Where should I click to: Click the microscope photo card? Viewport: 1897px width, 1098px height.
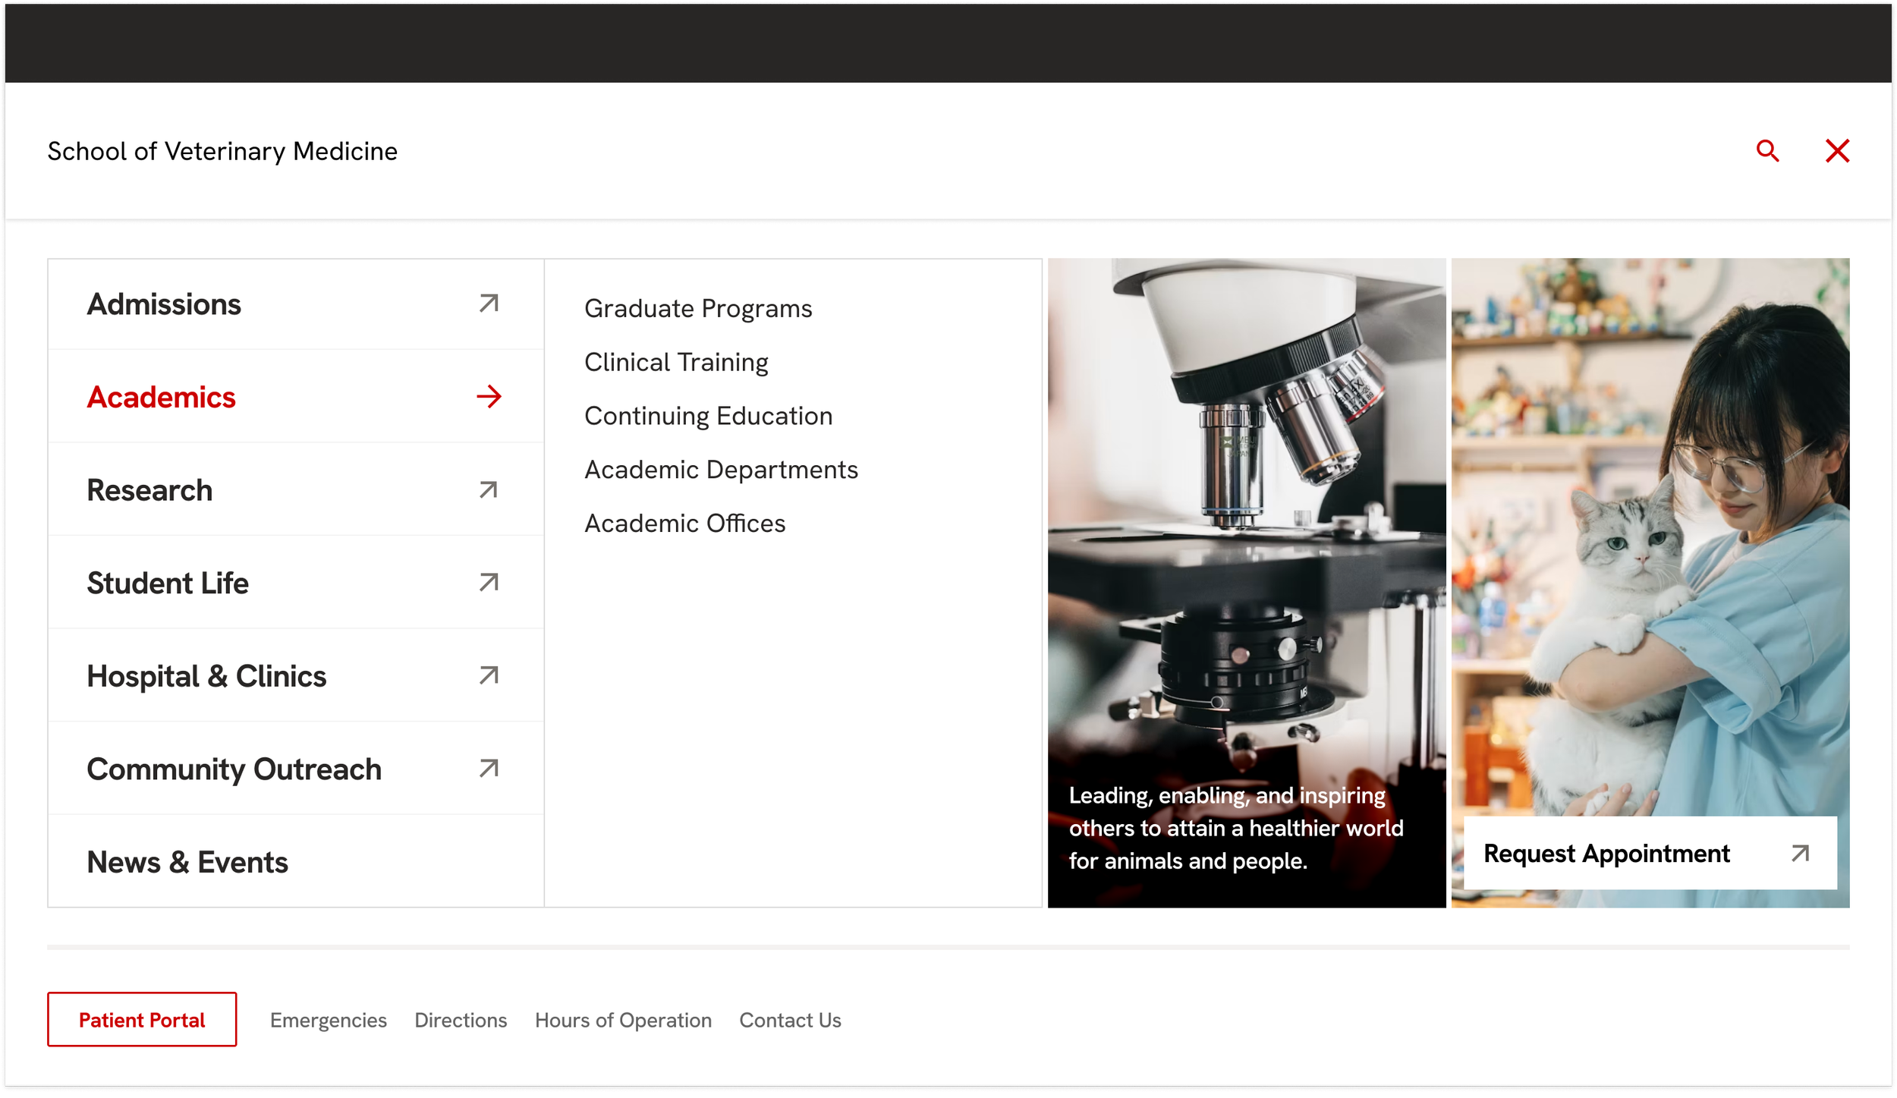click(1247, 583)
